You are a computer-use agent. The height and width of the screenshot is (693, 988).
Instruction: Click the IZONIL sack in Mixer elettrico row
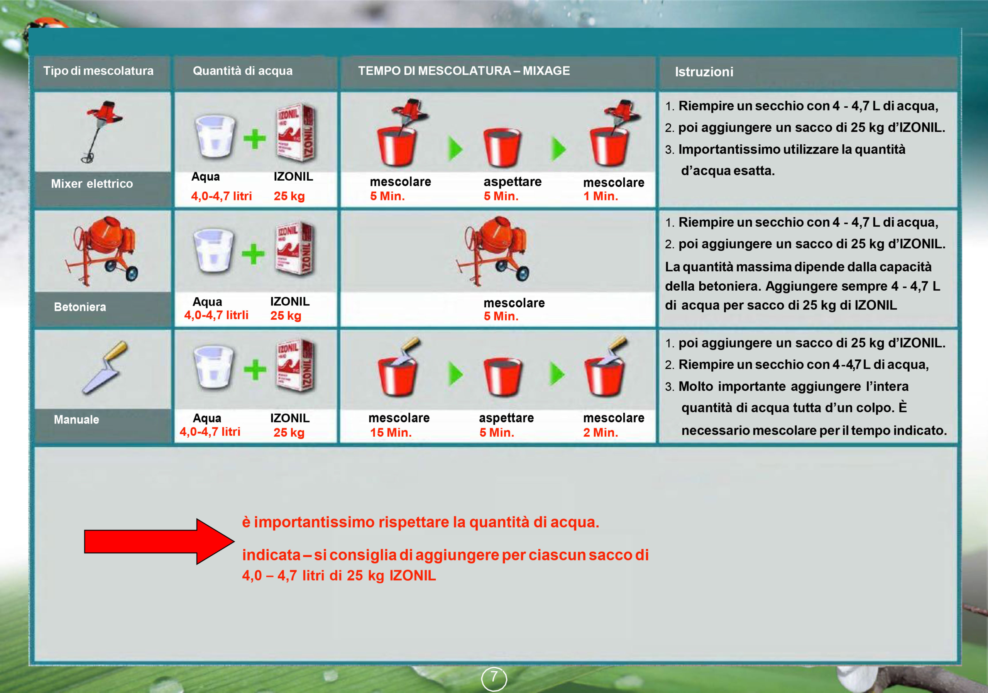coord(295,132)
